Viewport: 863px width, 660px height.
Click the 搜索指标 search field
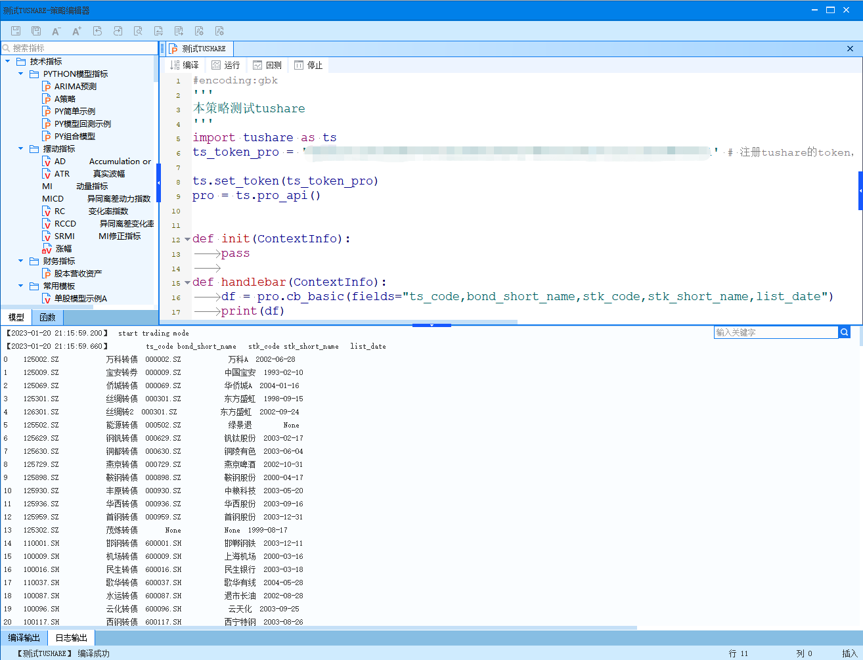[x=79, y=48]
